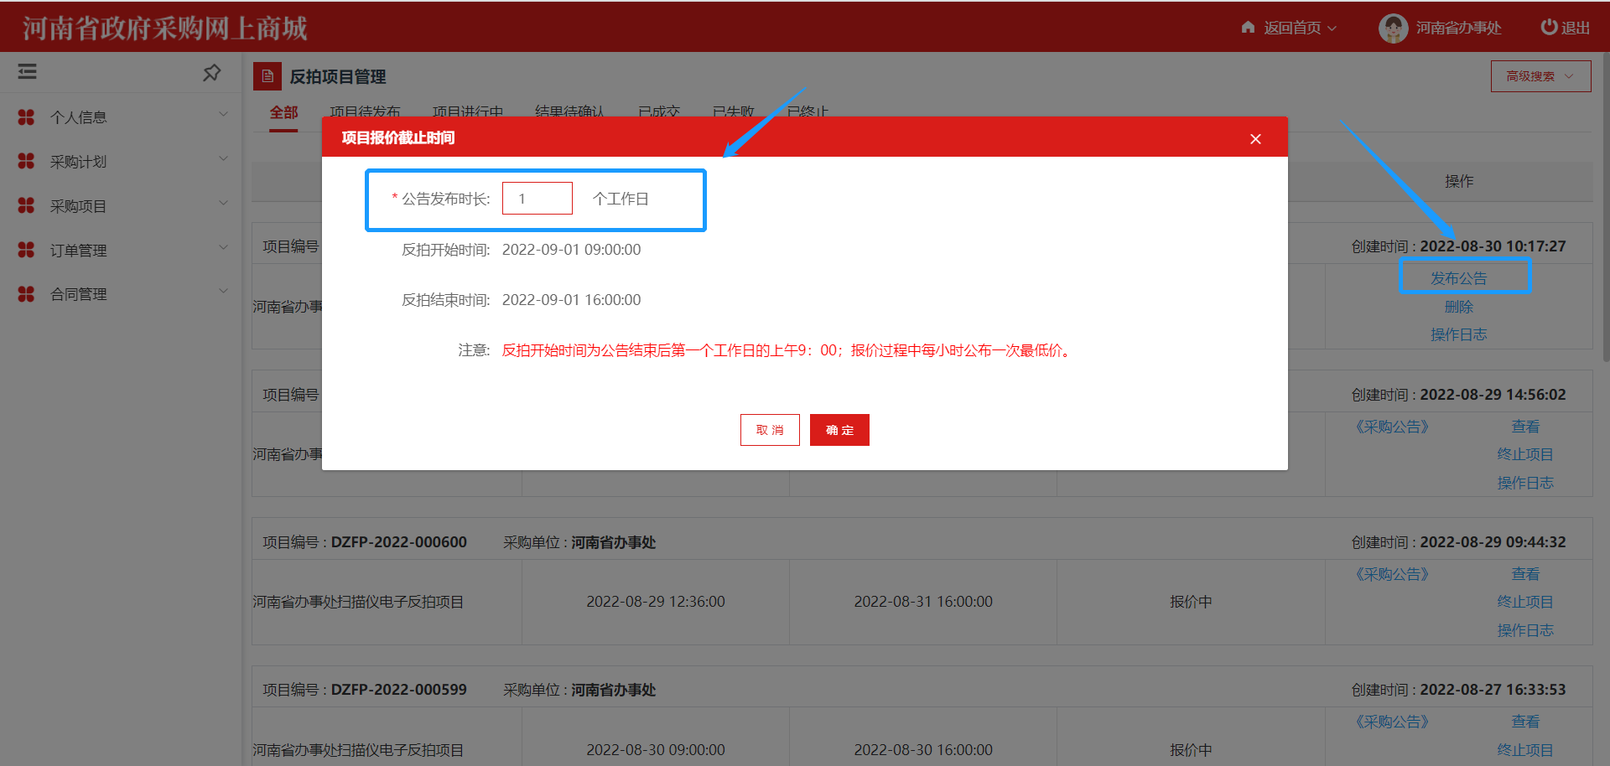Expand the 采购计划 menu chevron
Image resolution: width=1610 pixels, height=766 pixels.
[x=223, y=158]
